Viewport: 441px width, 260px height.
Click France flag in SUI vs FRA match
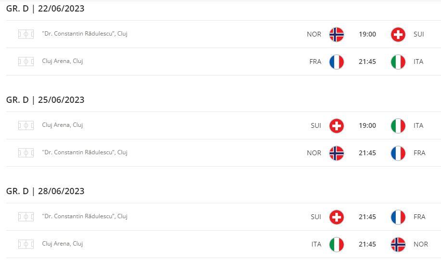(x=398, y=217)
